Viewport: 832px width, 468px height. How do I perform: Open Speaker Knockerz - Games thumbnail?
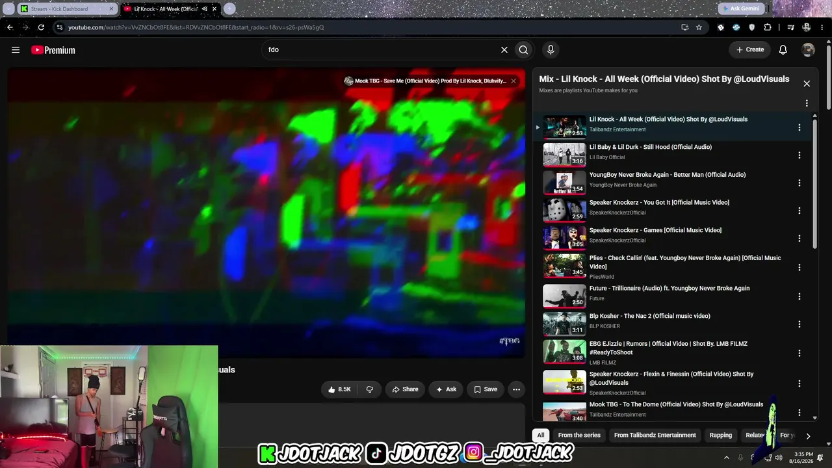pyautogui.click(x=564, y=238)
